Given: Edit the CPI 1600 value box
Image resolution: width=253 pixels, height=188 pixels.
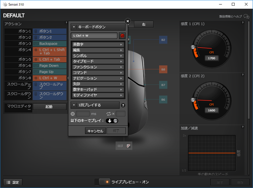Looking at the screenshot, I should pyautogui.click(x=212, y=110).
